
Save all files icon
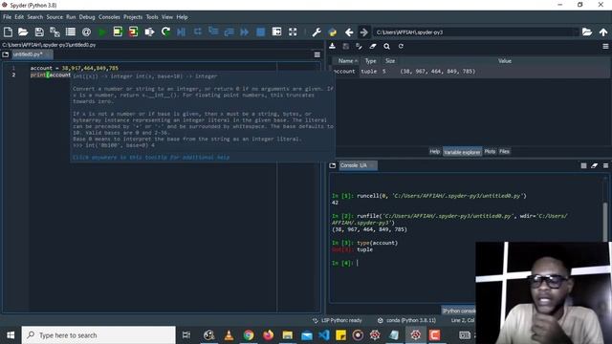coord(55,32)
